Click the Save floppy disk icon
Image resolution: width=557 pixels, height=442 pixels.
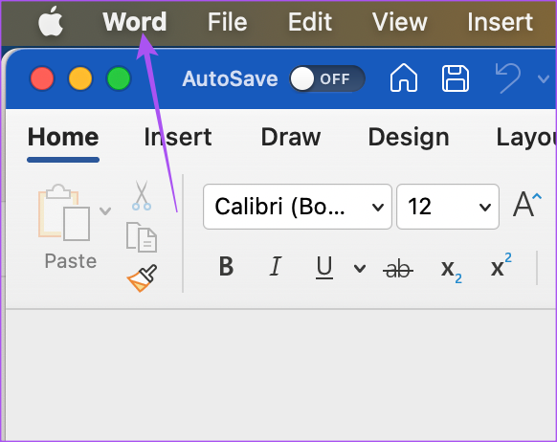coord(456,78)
